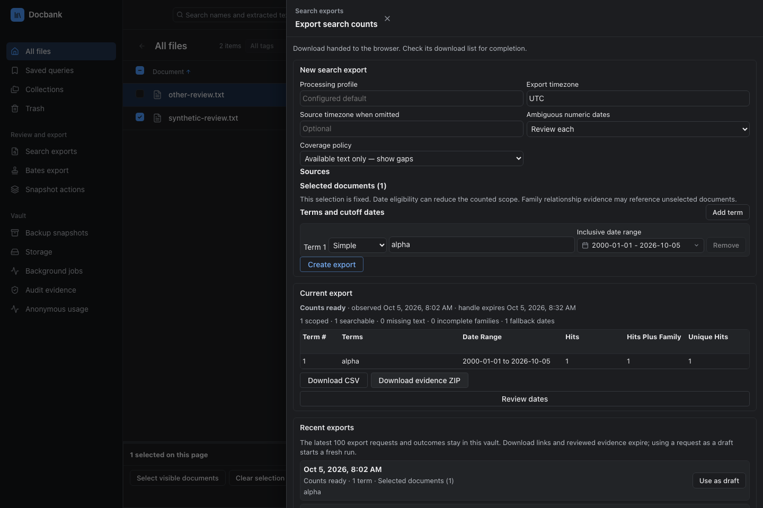This screenshot has width=763, height=508.
Task: Click Use as draft for recent export
Action: tap(719, 480)
